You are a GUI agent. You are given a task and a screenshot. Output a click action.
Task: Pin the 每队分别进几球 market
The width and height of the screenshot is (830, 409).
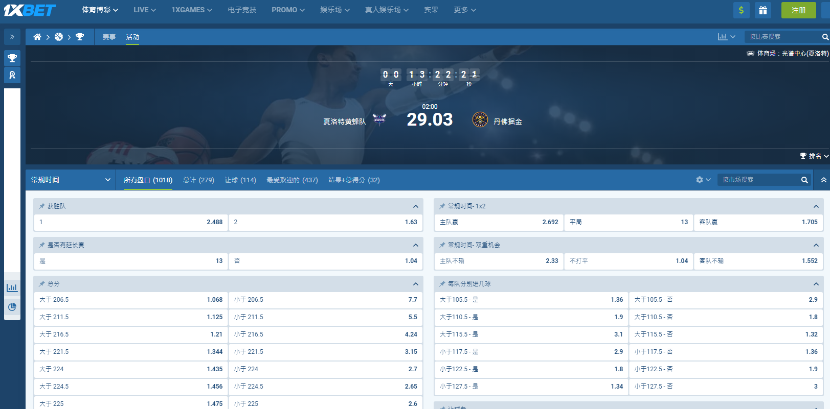(442, 284)
